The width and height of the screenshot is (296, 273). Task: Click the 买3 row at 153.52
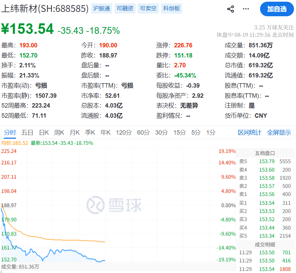pyautogui.click(x=265, y=220)
